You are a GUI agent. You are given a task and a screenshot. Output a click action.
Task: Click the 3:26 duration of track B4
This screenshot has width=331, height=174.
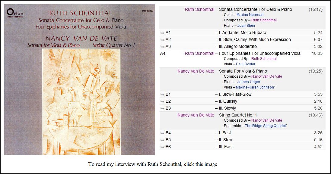pyautogui.click(x=318, y=133)
